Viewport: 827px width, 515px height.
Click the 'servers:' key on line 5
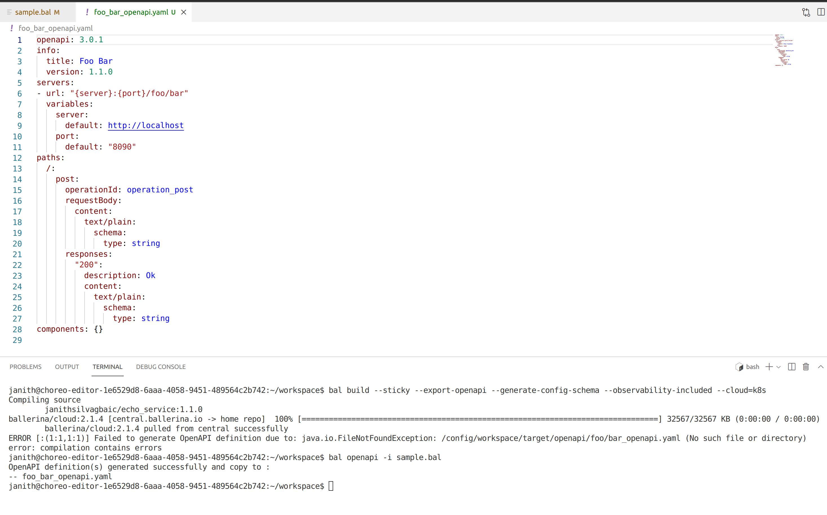pyautogui.click(x=56, y=83)
